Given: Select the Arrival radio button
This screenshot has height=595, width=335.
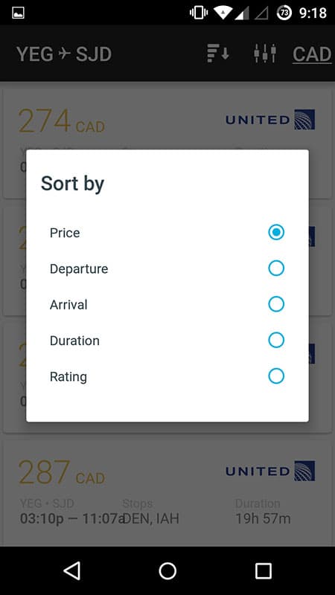Looking at the screenshot, I should tap(276, 304).
